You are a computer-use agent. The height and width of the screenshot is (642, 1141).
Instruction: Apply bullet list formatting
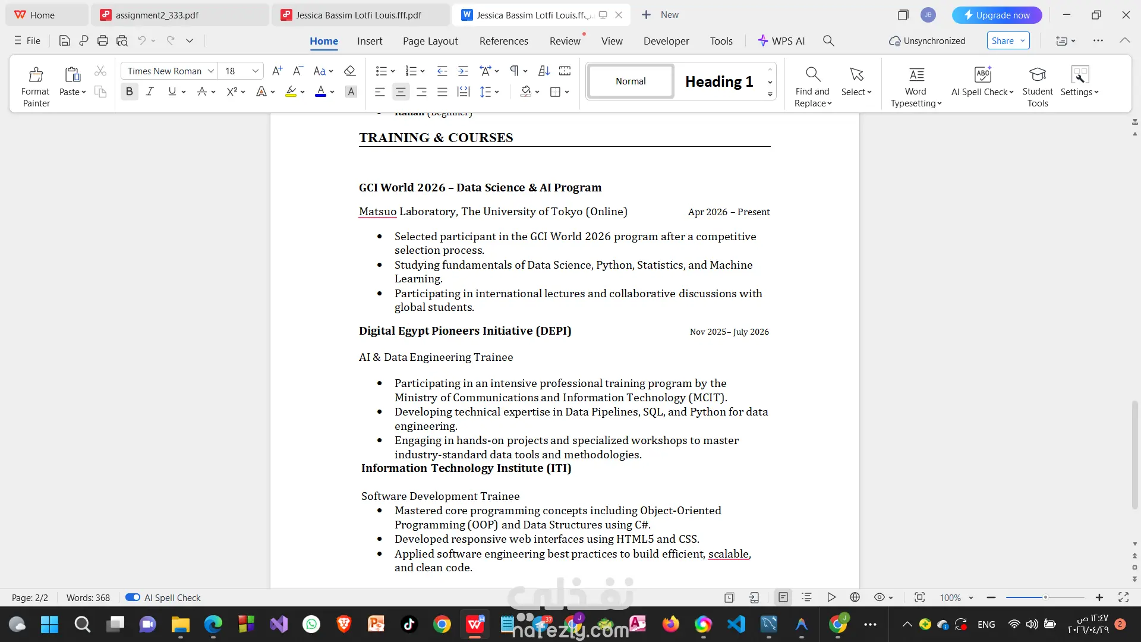click(381, 71)
